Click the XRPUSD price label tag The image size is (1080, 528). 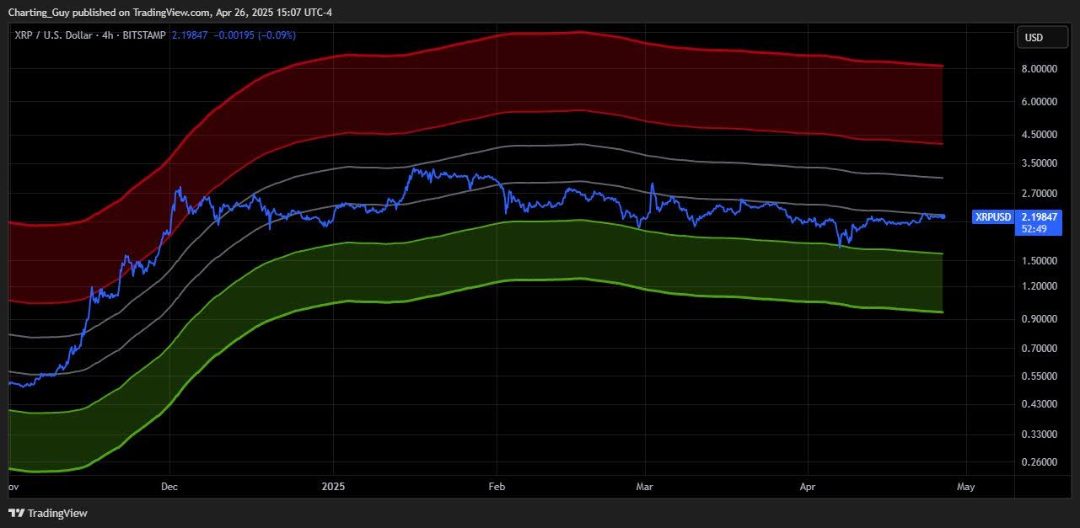pos(993,216)
